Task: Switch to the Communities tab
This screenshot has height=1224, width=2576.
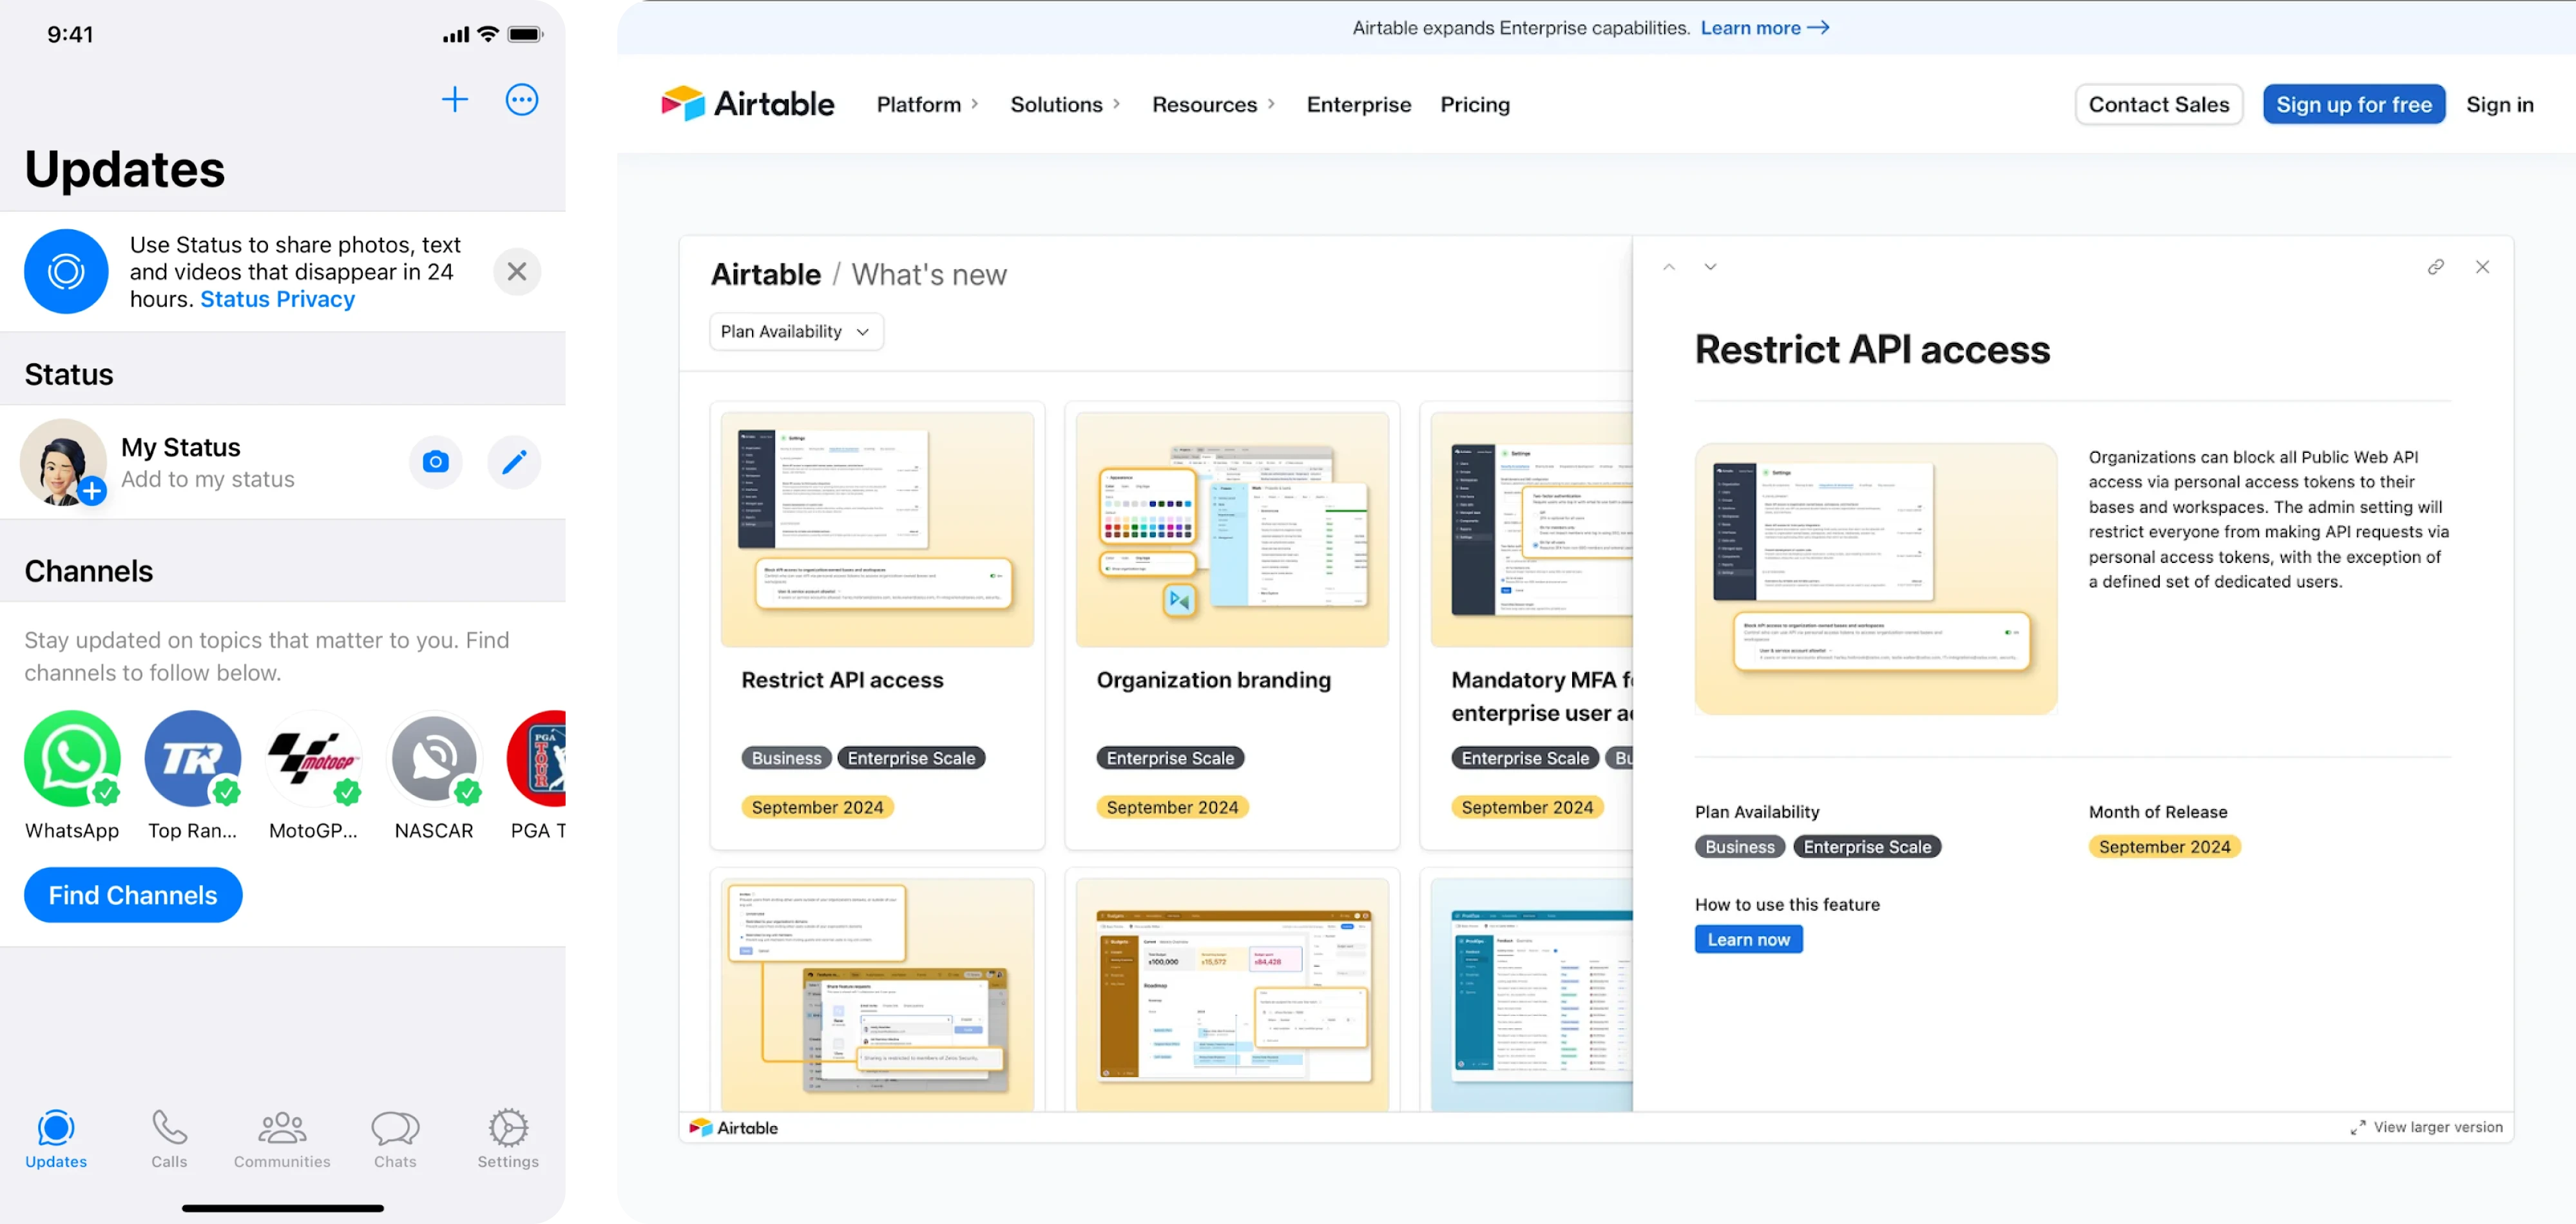Action: (282, 1138)
